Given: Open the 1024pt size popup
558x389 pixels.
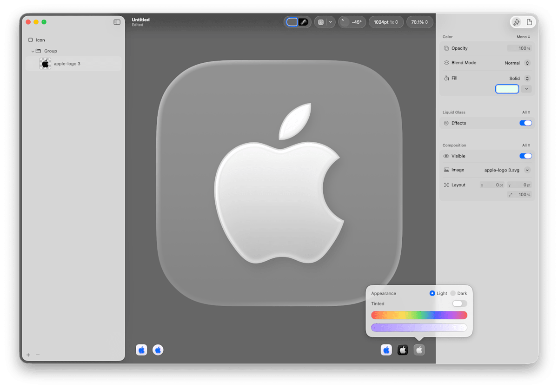Looking at the screenshot, I should (386, 22).
